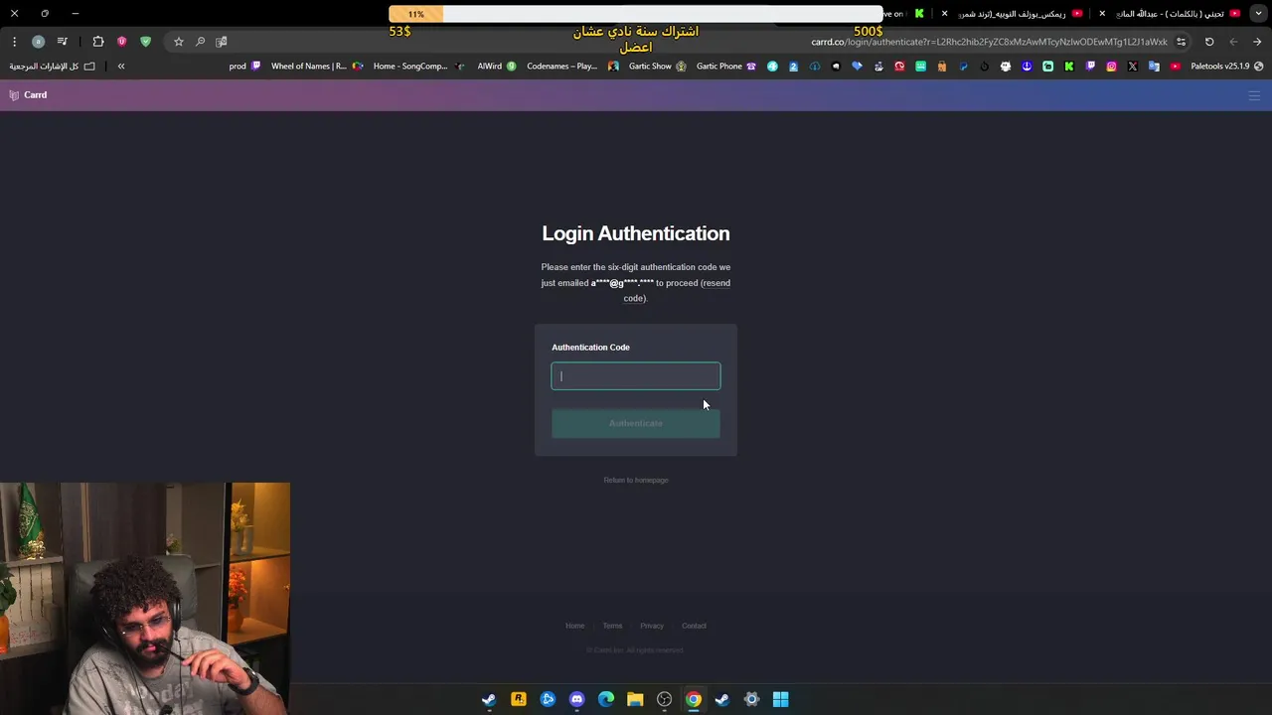Click the Return to homepage link

[636, 481]
